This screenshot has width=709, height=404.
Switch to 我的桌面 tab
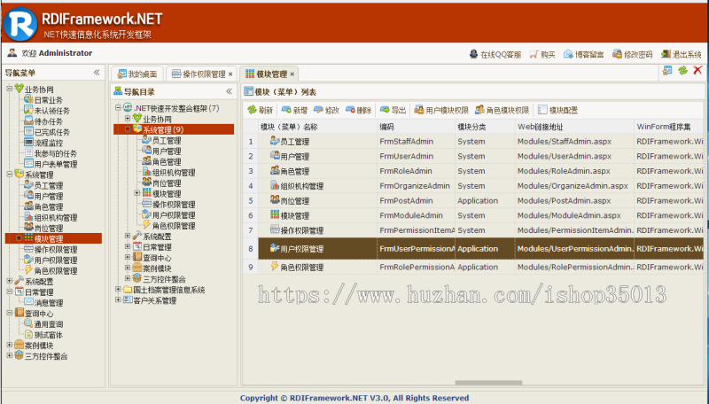coord(137,74)
